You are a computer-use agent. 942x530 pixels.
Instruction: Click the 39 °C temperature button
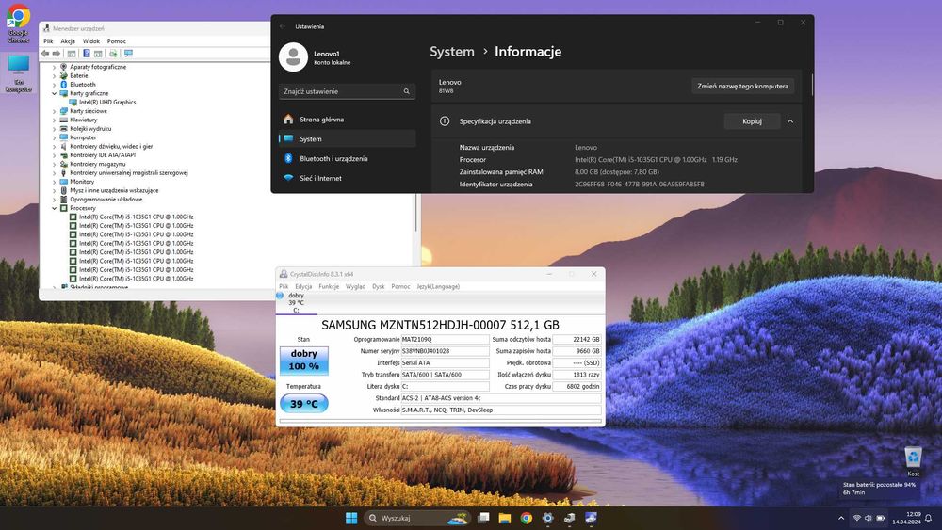[x=304, y=404]
